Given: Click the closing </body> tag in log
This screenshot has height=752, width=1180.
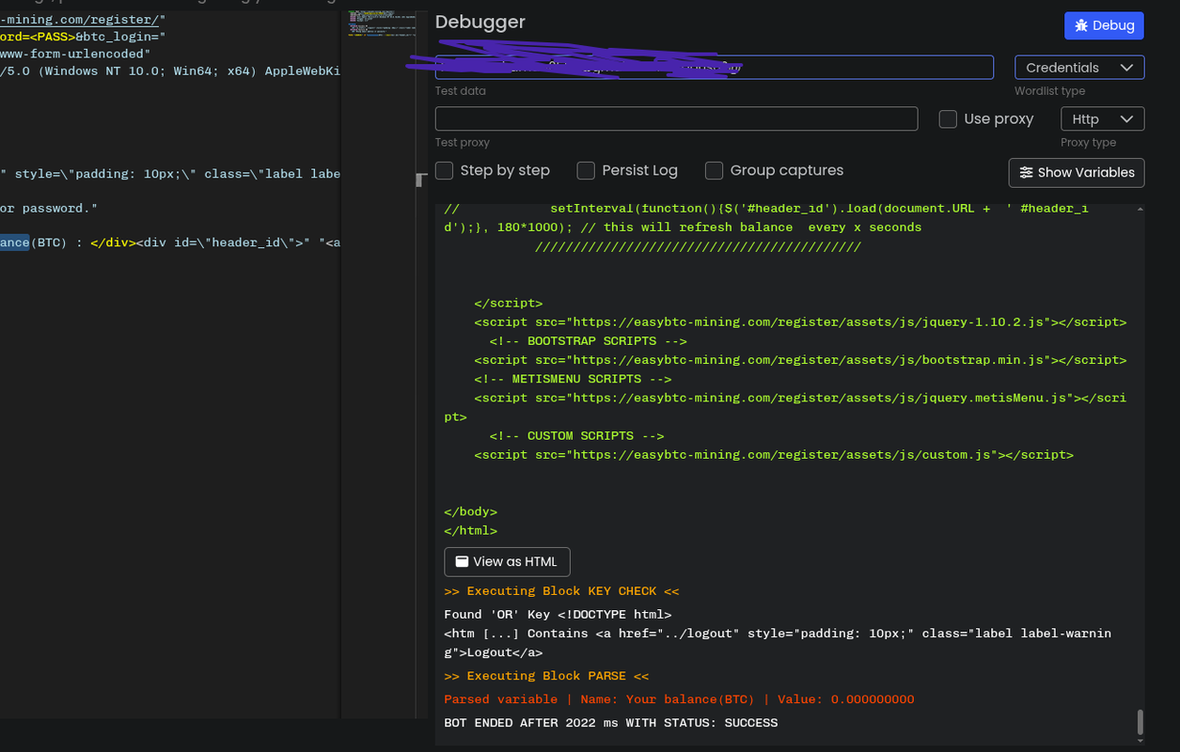Looking at the screenshot, I should click(470, 511).
